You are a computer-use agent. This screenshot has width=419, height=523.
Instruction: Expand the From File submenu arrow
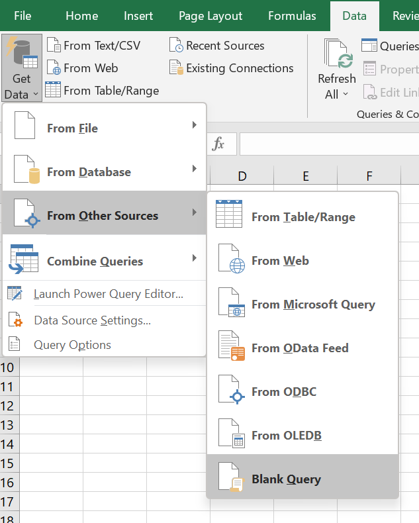[194, 125]
